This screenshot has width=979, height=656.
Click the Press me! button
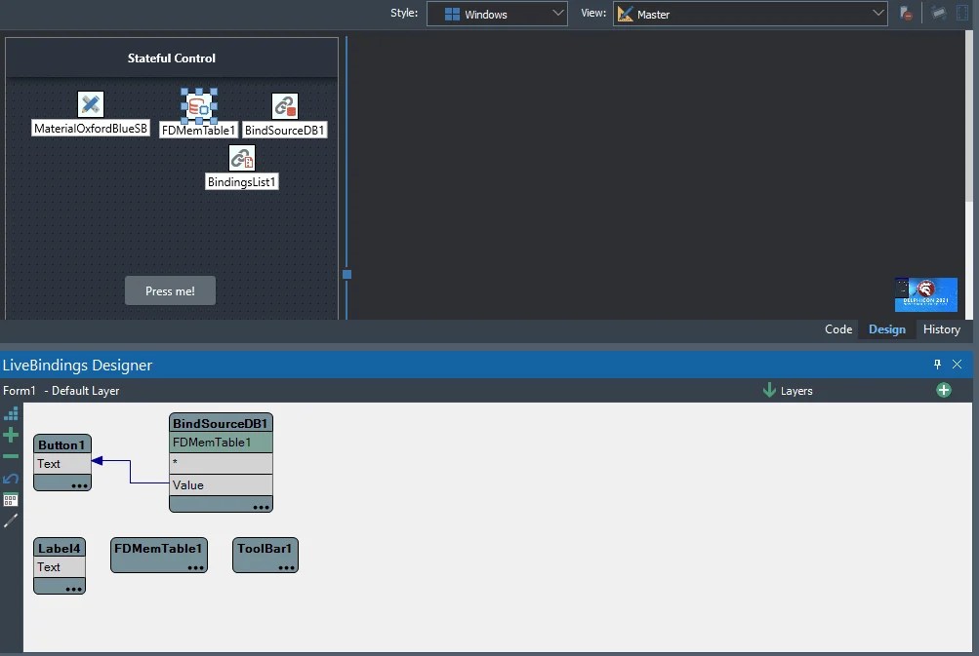pyautogui.click(x=171, y=290)
